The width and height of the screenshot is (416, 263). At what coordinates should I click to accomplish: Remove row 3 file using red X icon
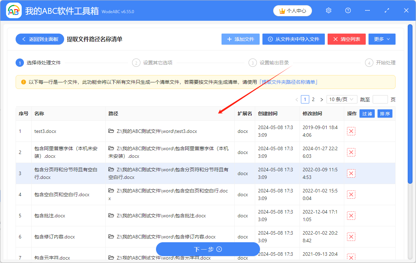(x=351, y=173)
